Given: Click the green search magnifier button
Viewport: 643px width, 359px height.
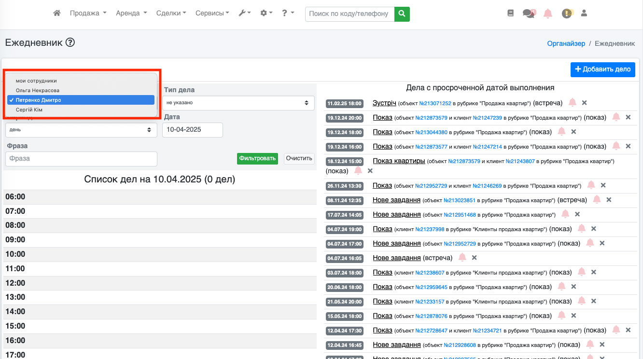Looking at the screenshot, I should tap(402, 14).
